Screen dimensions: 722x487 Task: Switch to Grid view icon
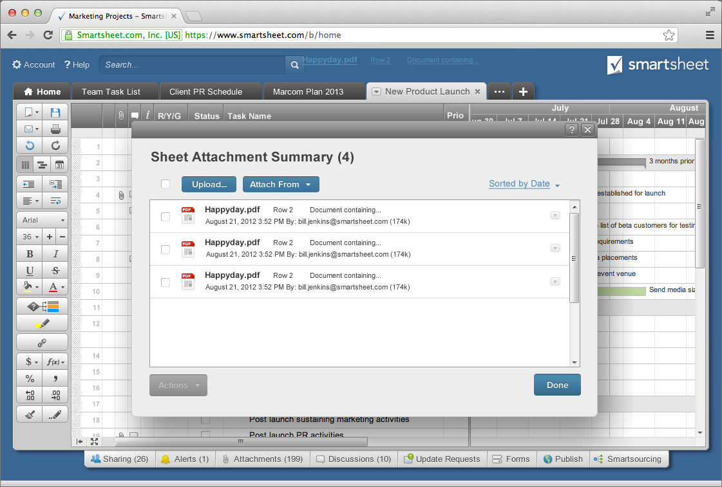[x=25, y=165]
